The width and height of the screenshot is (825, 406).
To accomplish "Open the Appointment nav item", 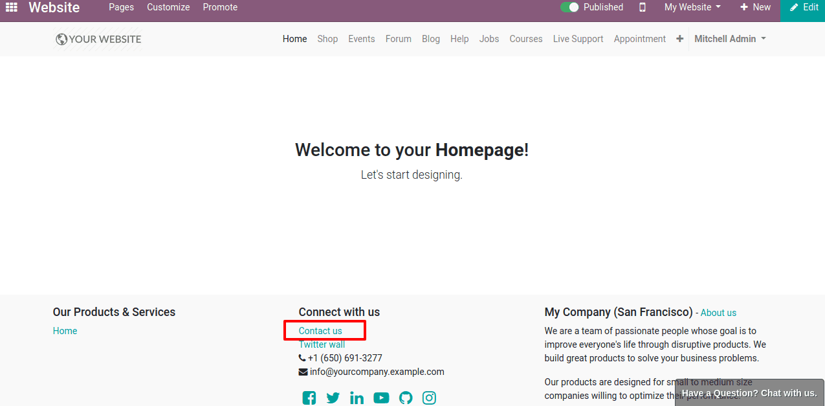I will 640,39.
